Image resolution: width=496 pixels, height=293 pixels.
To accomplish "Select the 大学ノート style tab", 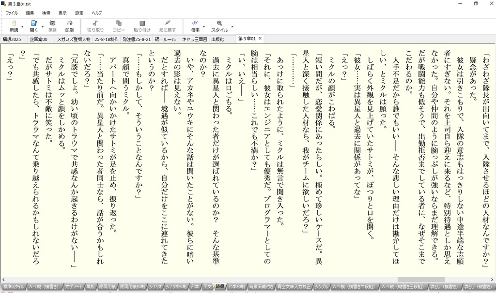I will coord(74,287).
